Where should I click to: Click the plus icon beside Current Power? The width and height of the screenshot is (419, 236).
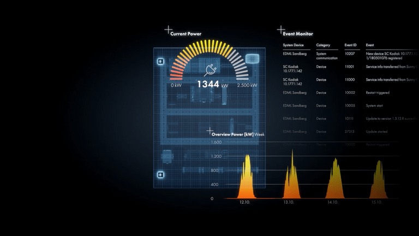pyautogui.click(x=169, y=29)
